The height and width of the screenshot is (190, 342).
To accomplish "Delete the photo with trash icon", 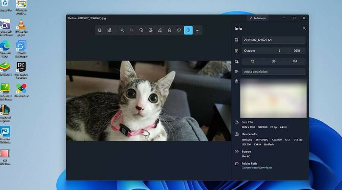I will pyautogui.click(x=169, y=30).
